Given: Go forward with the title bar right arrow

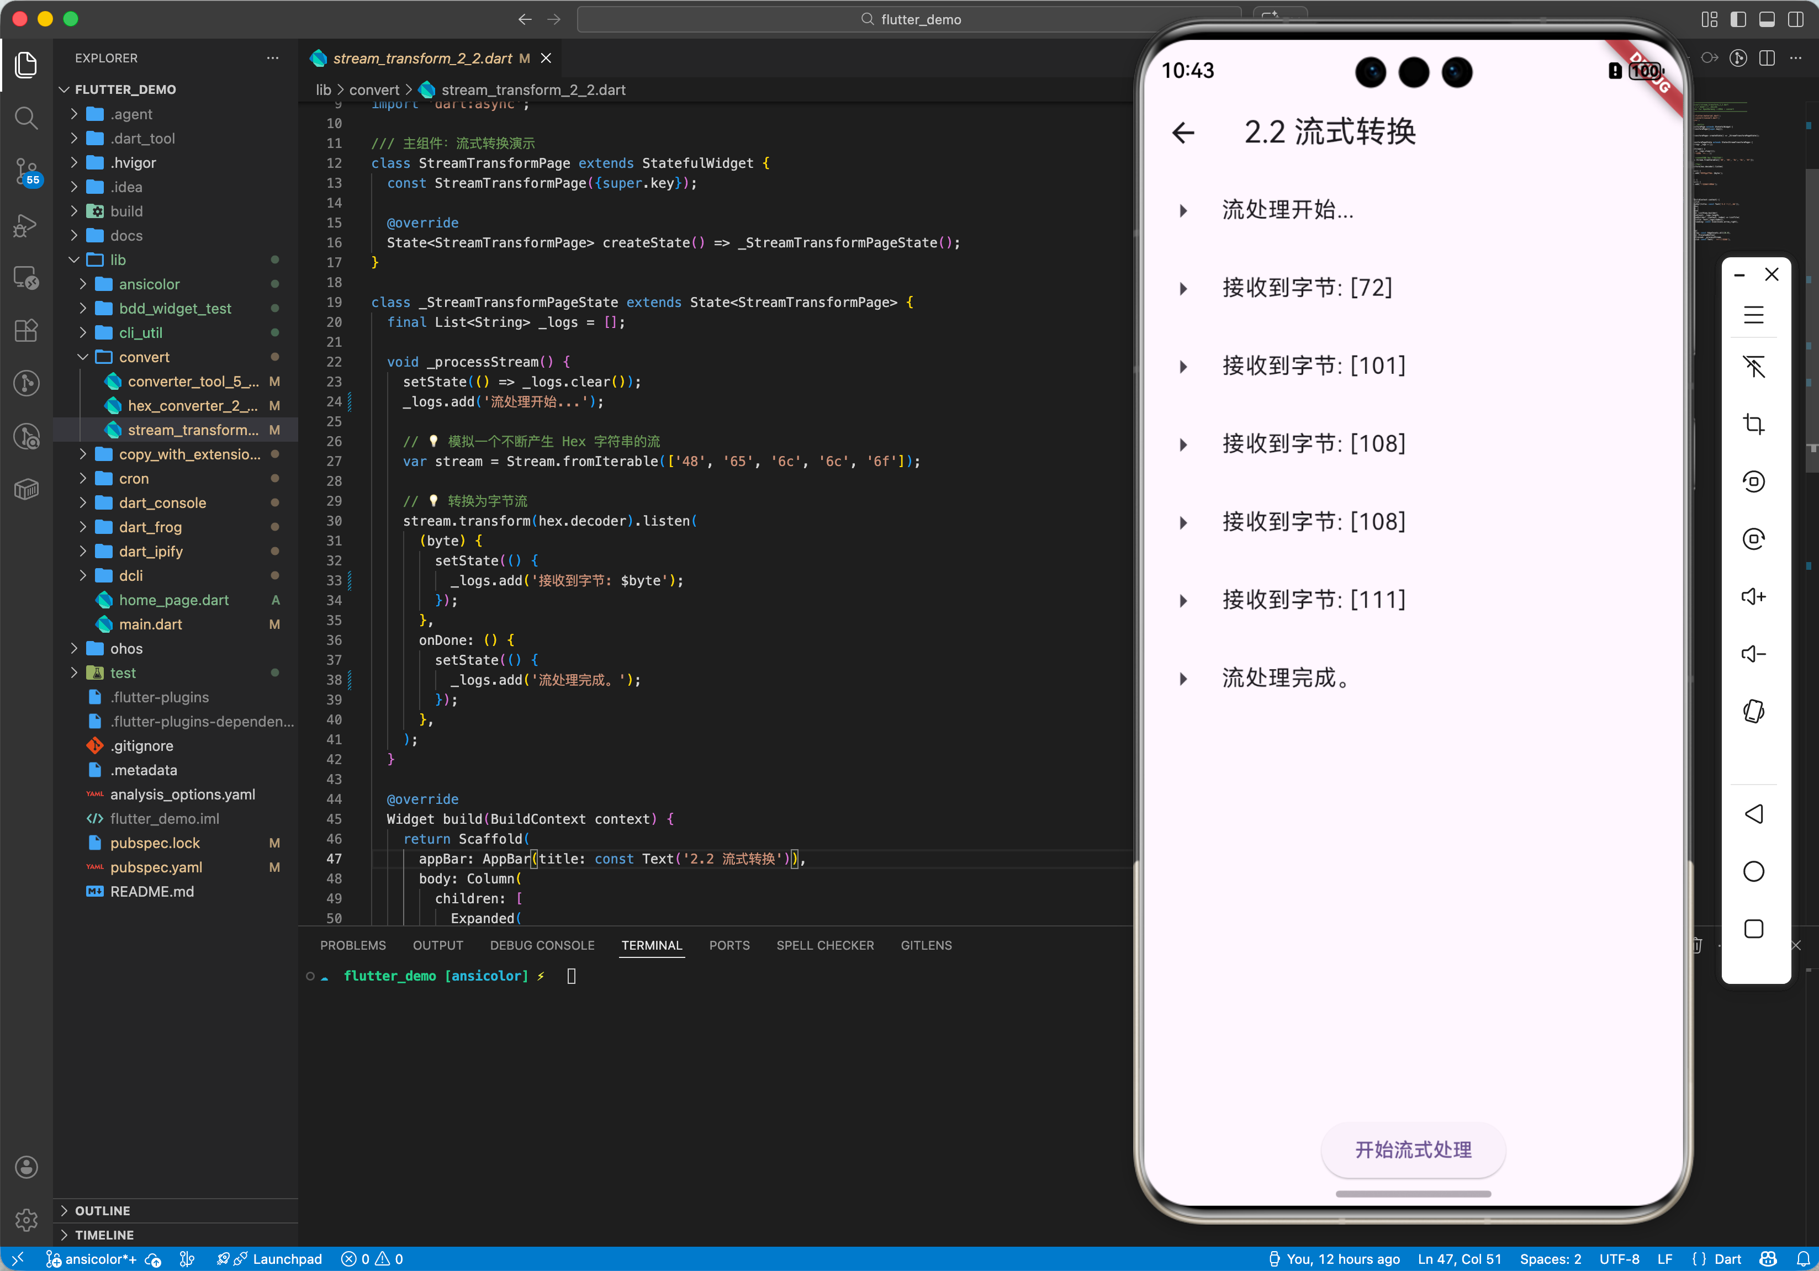Looking at the screenshot, I should point(554,19).
